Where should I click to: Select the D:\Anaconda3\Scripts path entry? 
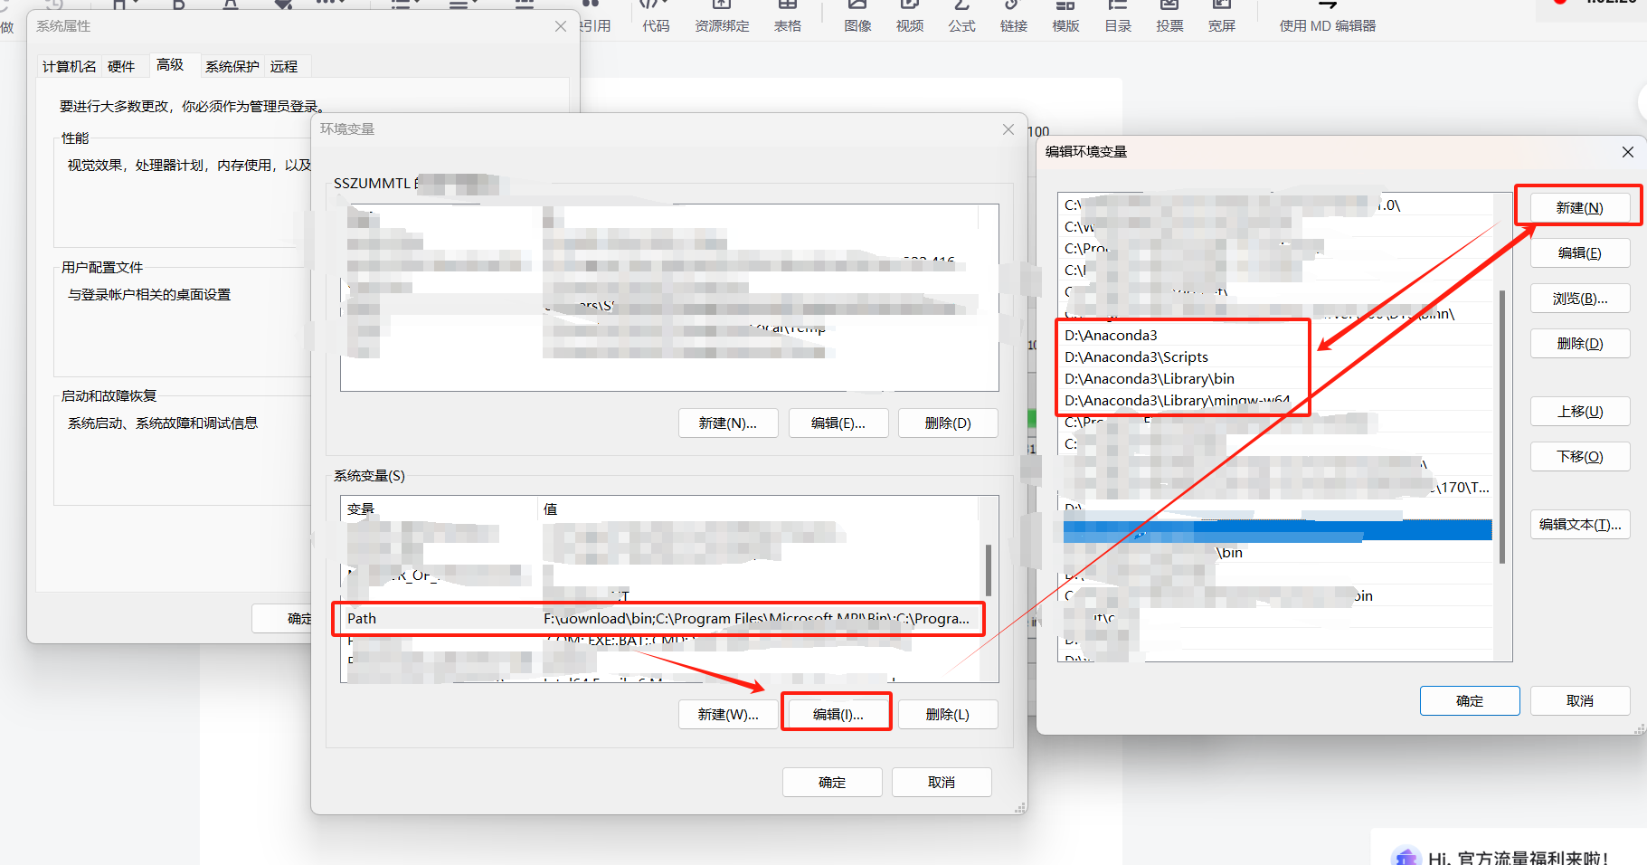[1275, 356]
